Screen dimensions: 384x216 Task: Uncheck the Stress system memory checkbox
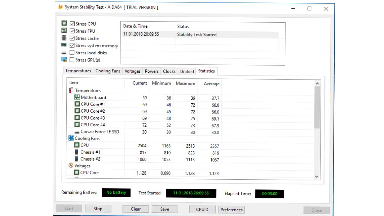pos(72,45)
